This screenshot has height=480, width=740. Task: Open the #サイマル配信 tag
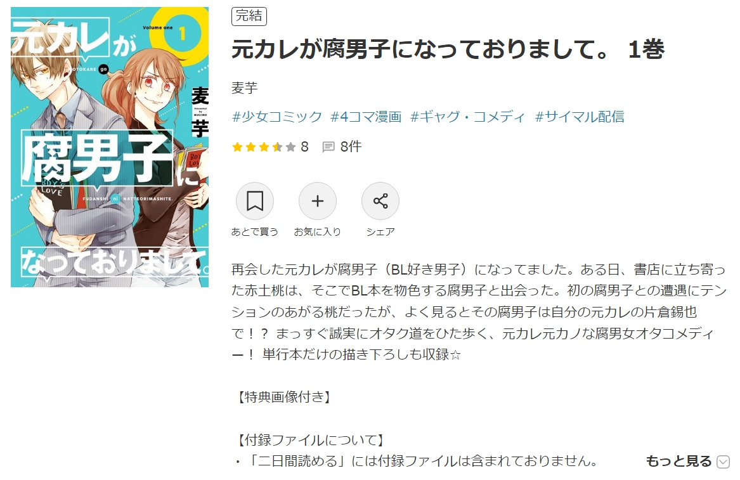coord(580,117)
